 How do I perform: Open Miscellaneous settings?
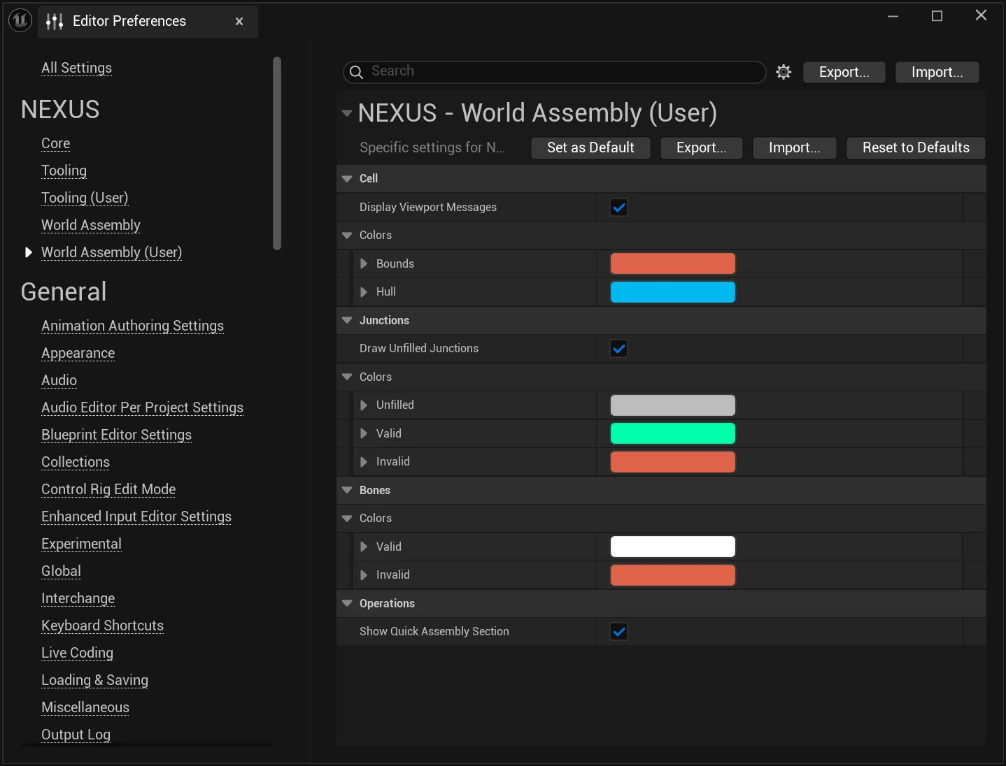(x=85, y=707)
